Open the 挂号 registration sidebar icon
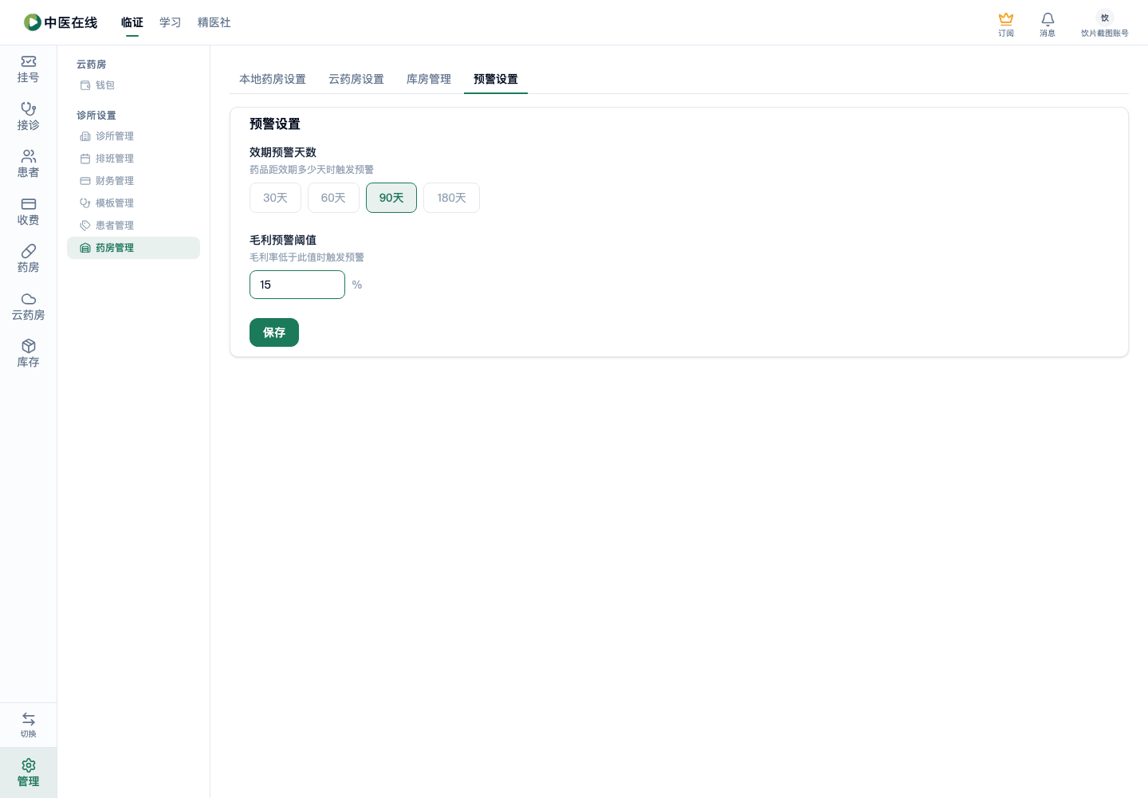This screenshot has height=798, width=1148. [x=29, y=61]
